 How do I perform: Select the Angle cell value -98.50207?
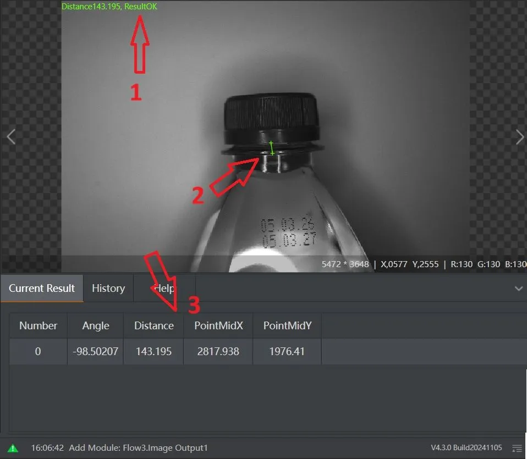click(96, 351)
